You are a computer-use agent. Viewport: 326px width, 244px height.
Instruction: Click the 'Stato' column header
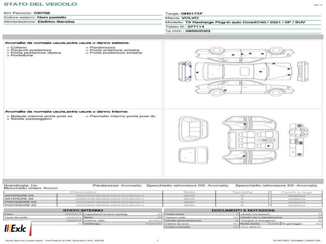(189, 192)
